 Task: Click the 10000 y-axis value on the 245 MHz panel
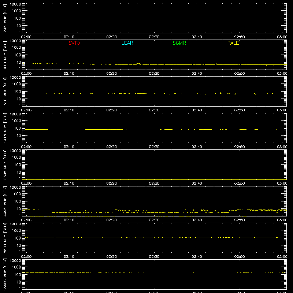click(x=15, y=4)
